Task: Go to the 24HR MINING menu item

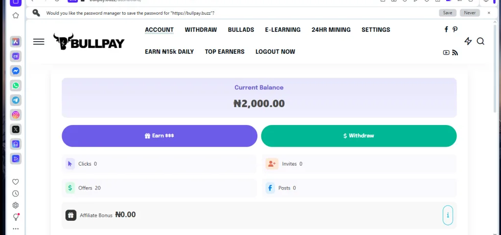Action: pyautogui.click(x=331, y=30)
